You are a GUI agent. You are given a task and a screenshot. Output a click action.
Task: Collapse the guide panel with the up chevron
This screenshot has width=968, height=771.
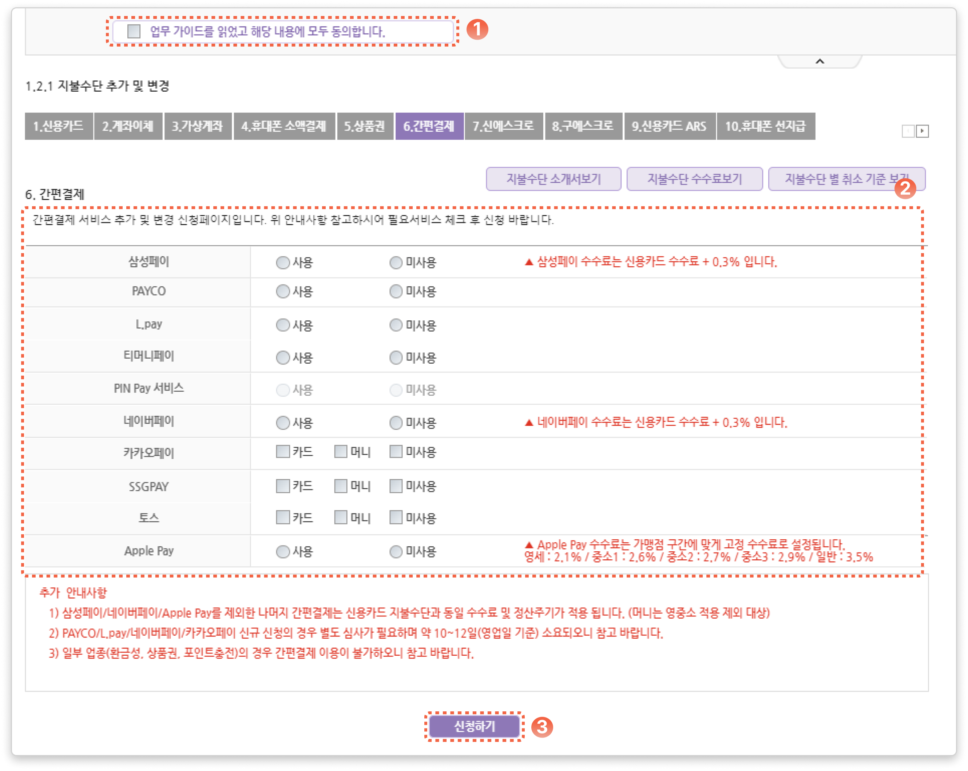[x=820, y=61]
